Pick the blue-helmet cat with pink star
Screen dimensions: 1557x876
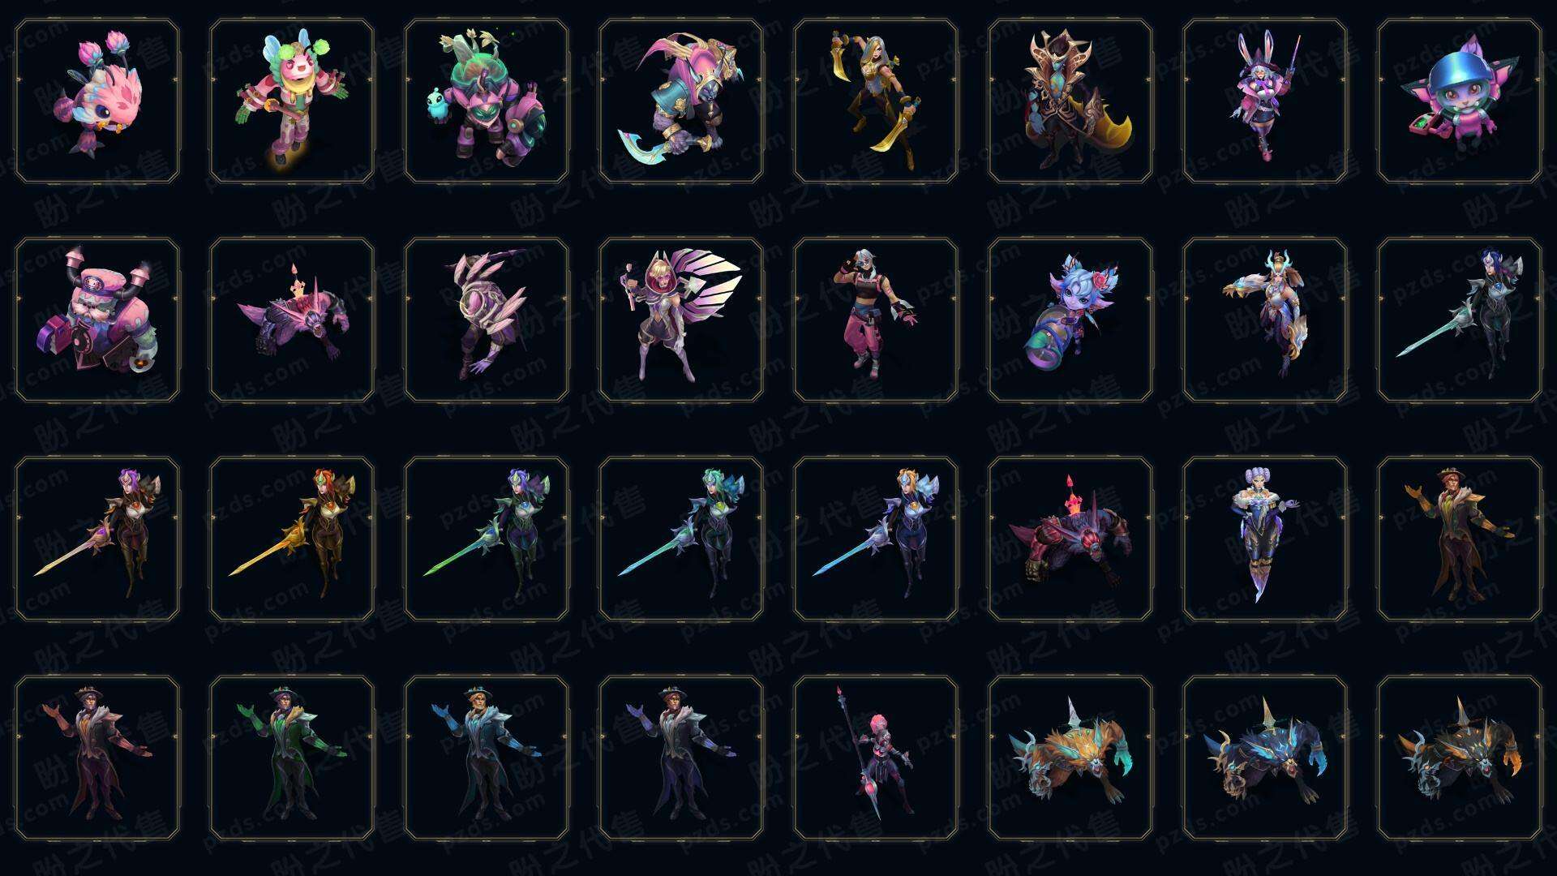[x=1460, y=101]
